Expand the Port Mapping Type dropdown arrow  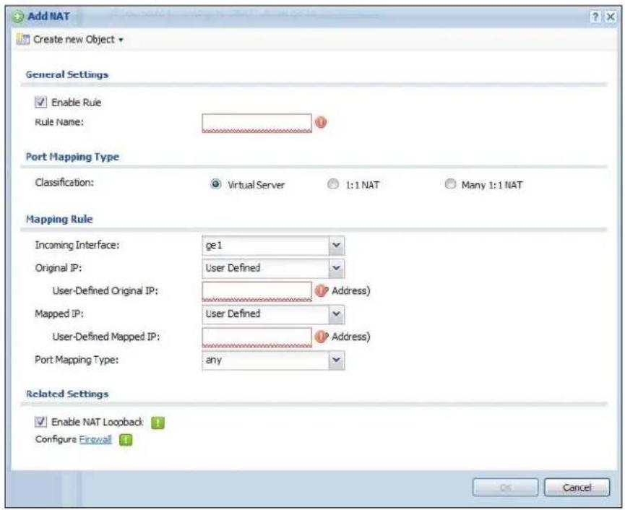point(337,360)
